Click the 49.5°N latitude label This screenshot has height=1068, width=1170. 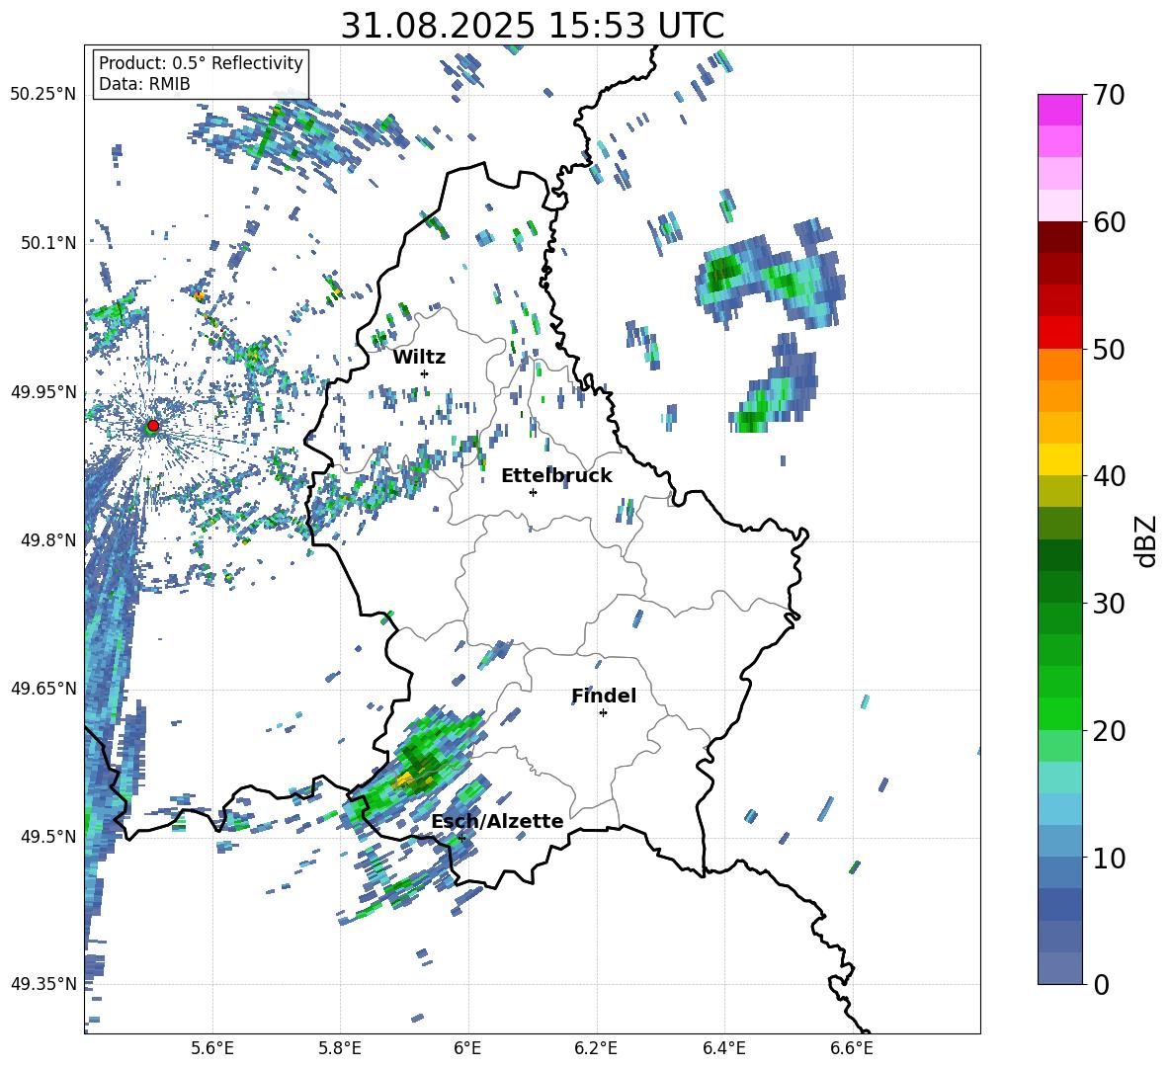point(47,836)
